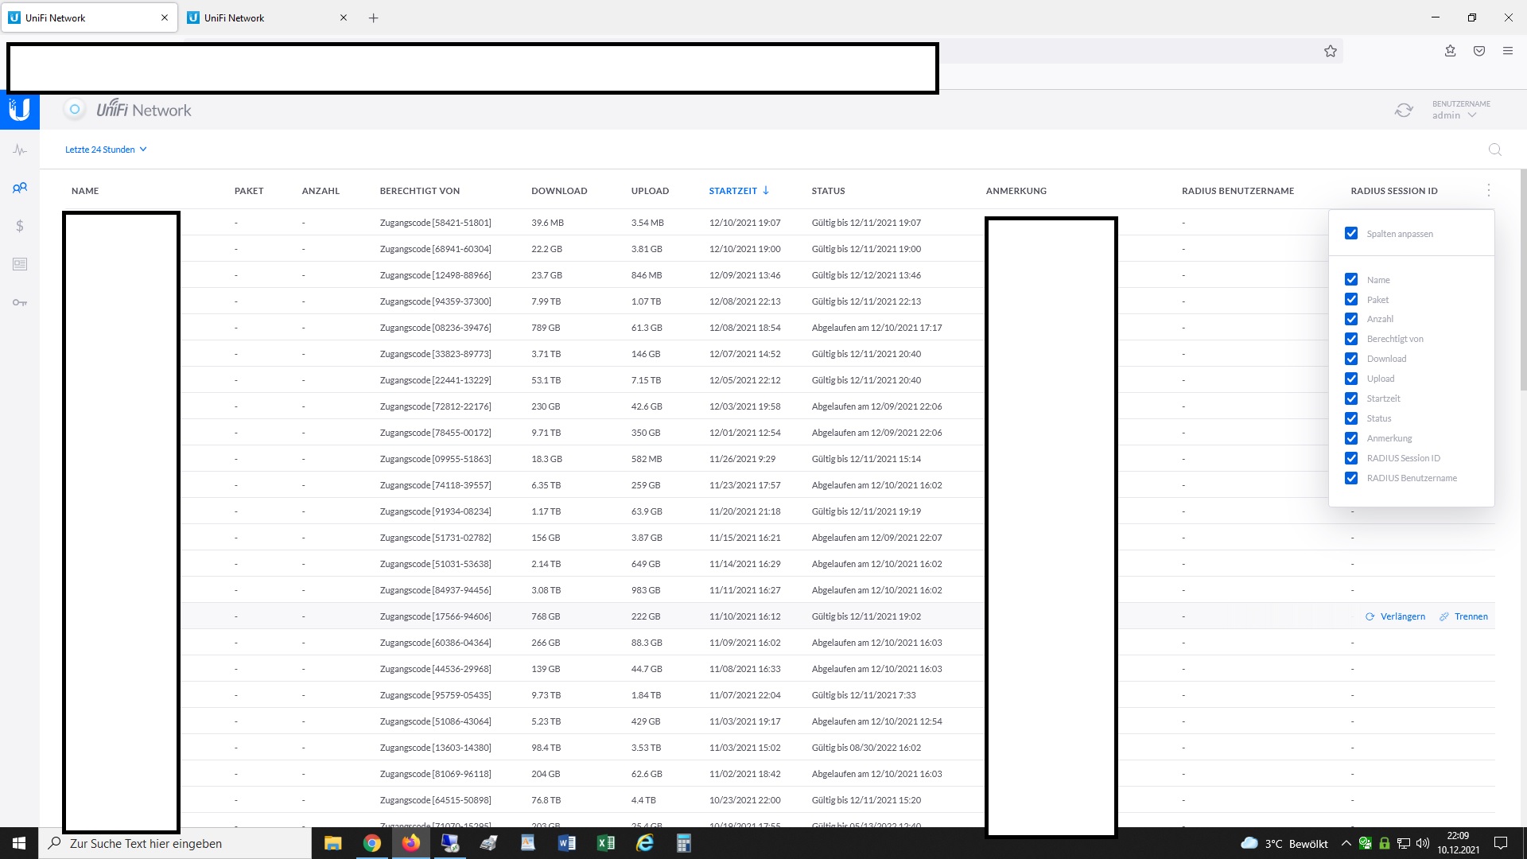1527x859 pixels.
Task: Switch to the second UniFi Network tab
Action: tap(268, 17)
